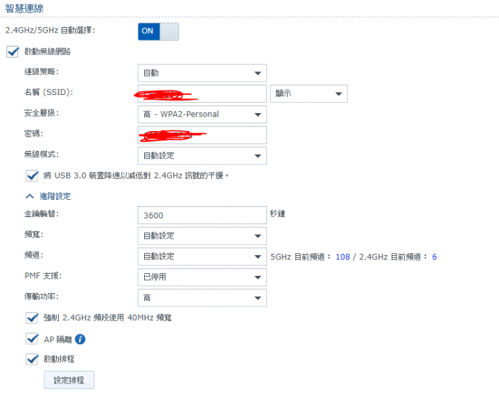The height and width of the screenshot is (407, 499).
Task: Click the 智慧連線 section heading
Action: 24,8
